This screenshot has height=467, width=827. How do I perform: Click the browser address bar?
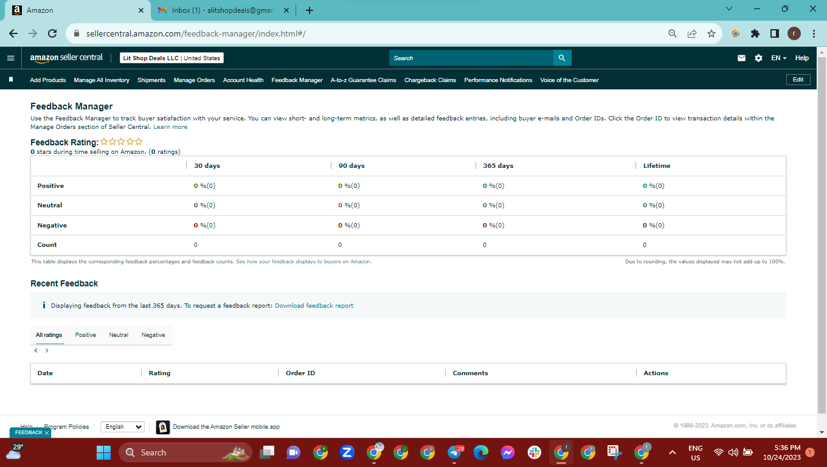coord(365,33)
